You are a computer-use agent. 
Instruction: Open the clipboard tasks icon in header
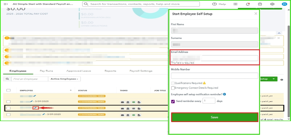coord(260,4)
